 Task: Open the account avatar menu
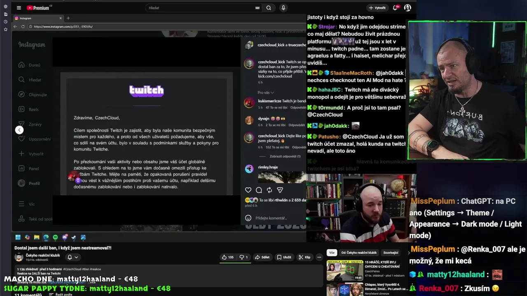pyautogui.click(x=408, y=8)
